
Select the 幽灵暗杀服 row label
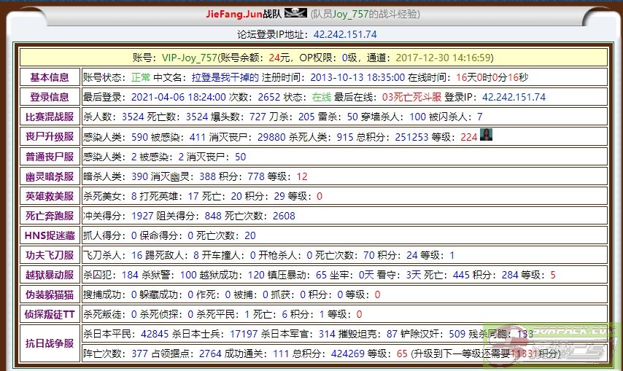point(50,176)
